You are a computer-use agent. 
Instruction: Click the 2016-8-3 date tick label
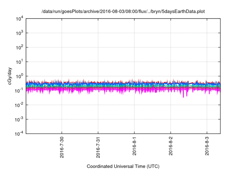pos(207,146)
